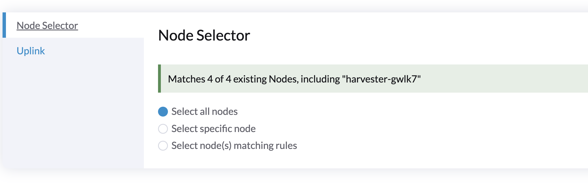588x183 pixels.
Task: Click the "Select node(s) matching rules" label
Action: [x=234, y=146]
